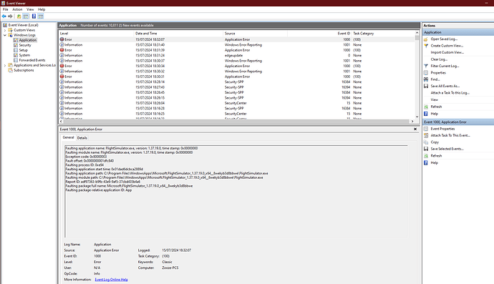Screen dimensions: 494x284
Task: Click the event list scrollbar down arrow
Action: coord(417,117)
